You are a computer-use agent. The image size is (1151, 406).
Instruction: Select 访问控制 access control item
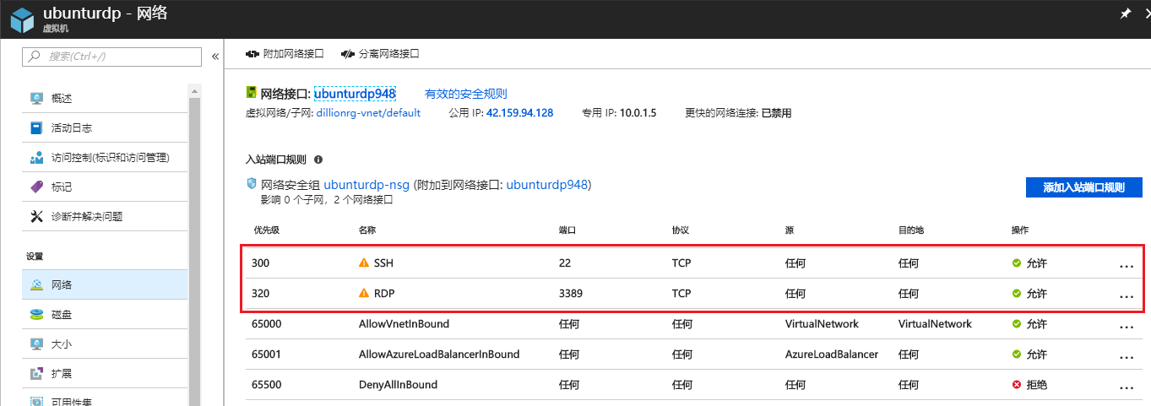pos(110,158)
